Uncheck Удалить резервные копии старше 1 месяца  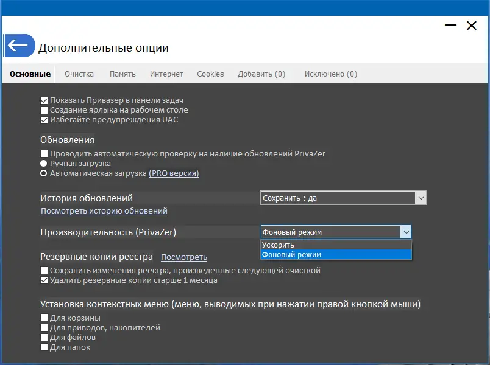(x=44, y=280)
